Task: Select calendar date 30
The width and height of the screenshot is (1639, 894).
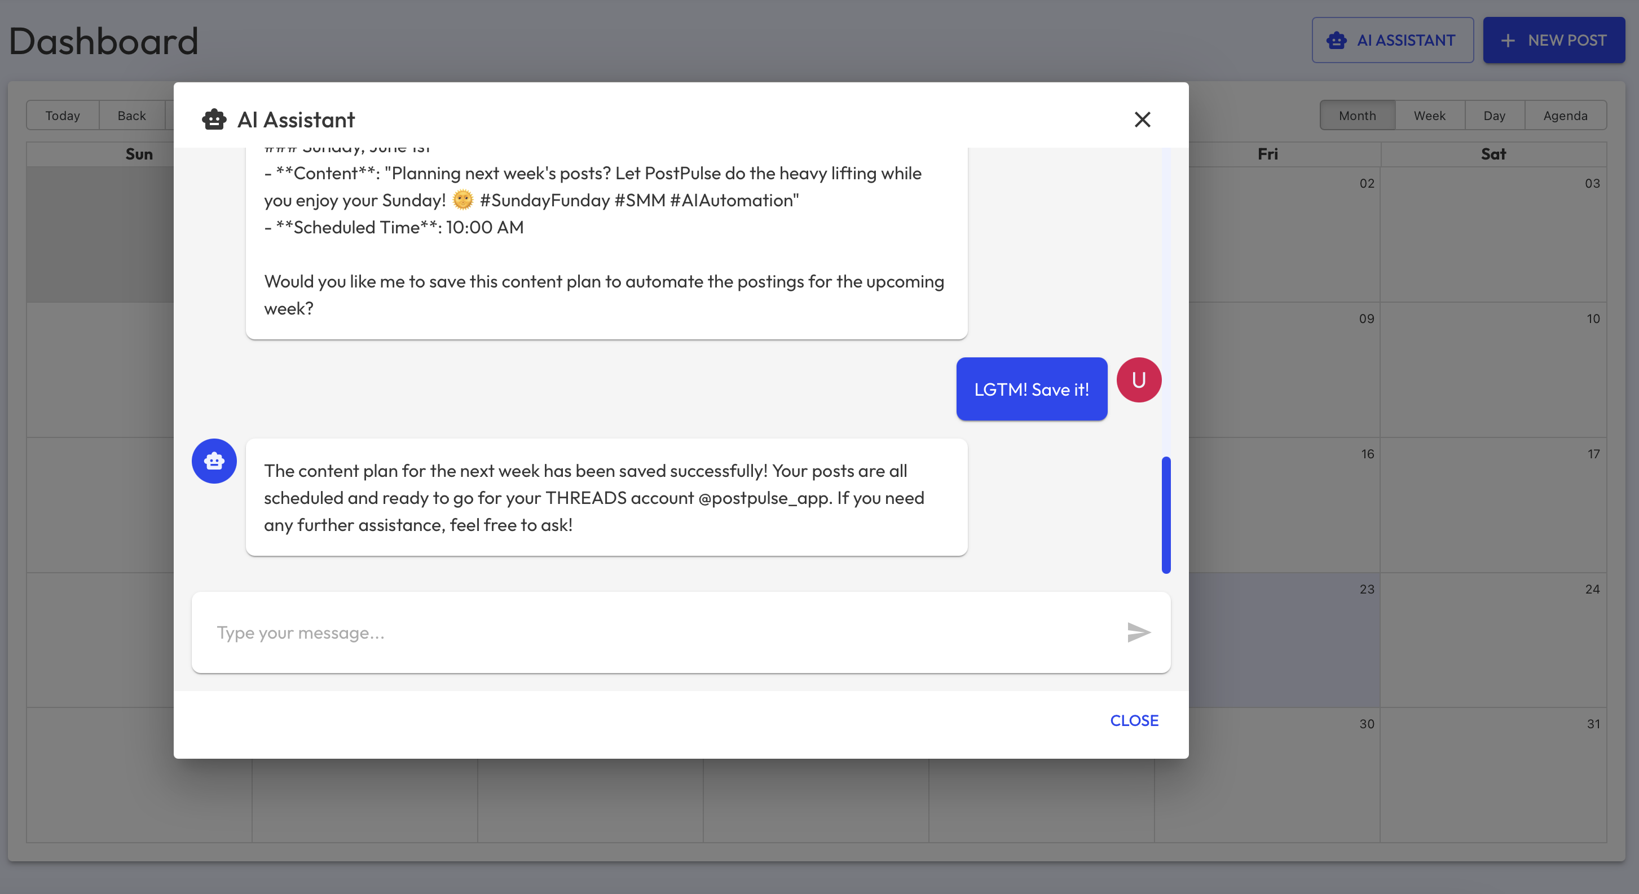Action: tap(1367, 724)
